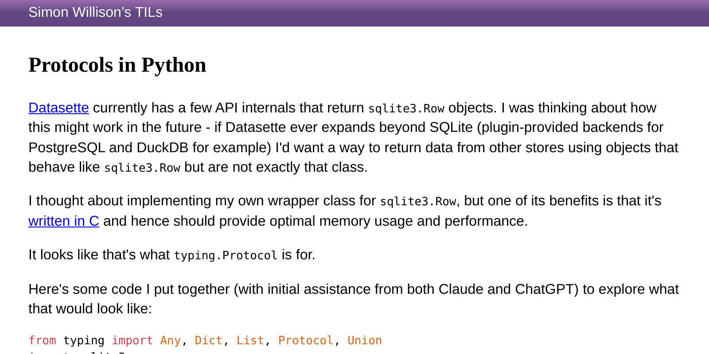This screenshot has height=354, width=709.
Task: Click the "Protocol" keyword in import line
Action: (x=305, y=340)
